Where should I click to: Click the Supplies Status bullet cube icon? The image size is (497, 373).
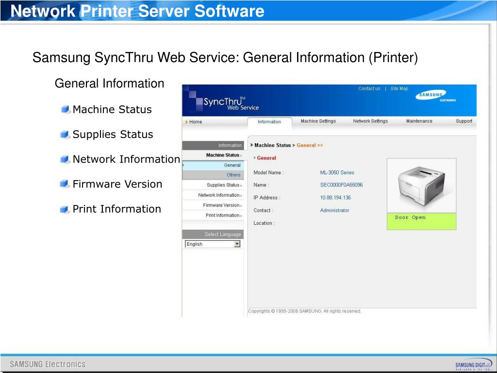66,135
